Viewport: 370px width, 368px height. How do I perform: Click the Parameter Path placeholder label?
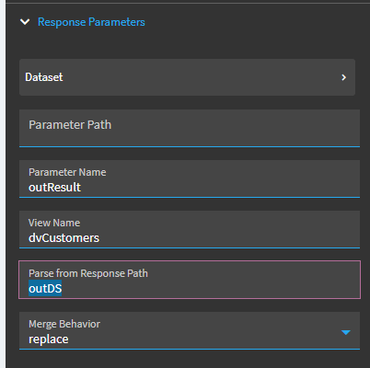pos(70,125)
